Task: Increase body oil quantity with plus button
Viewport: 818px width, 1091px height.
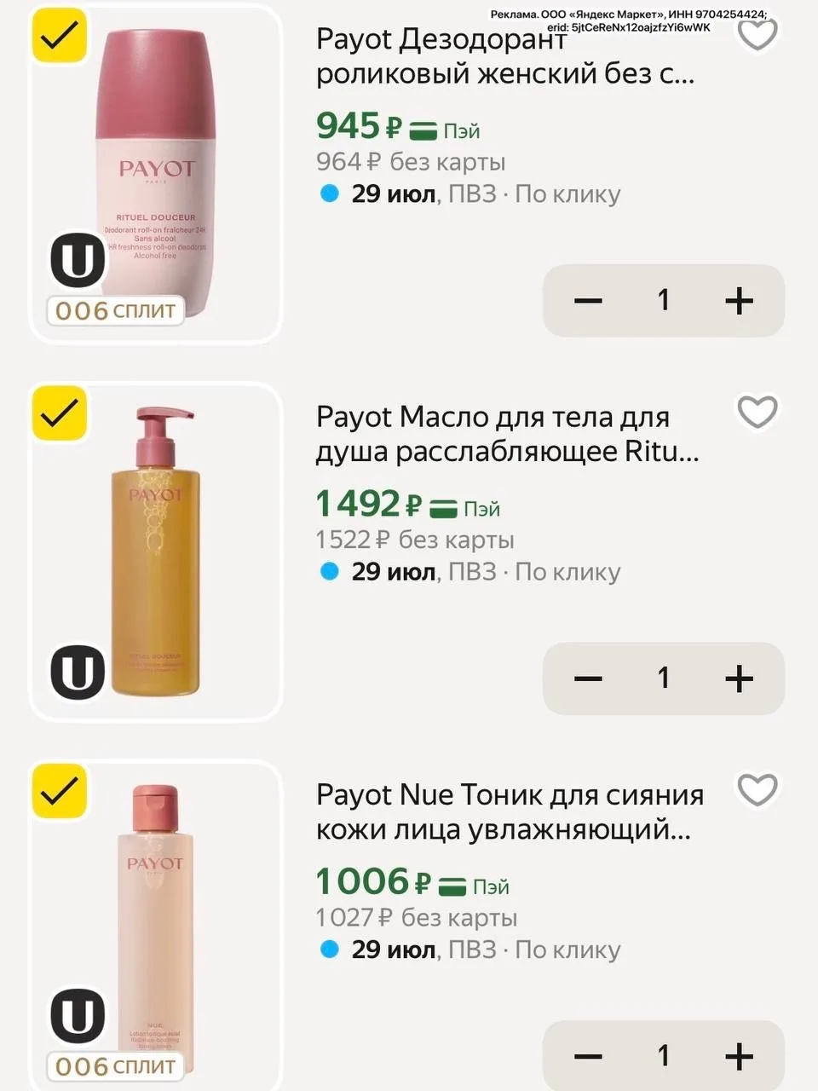Action: point(739,678)
